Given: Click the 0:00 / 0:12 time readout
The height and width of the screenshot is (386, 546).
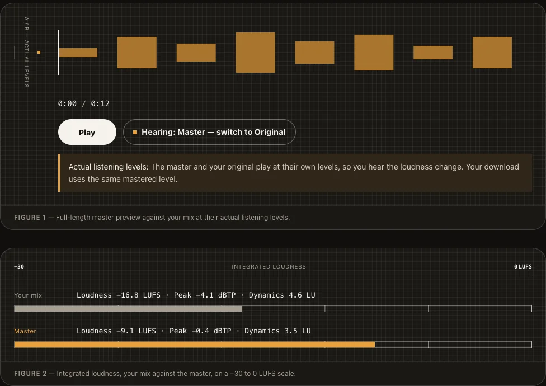Looking at the screenshot, I should 83,103.
